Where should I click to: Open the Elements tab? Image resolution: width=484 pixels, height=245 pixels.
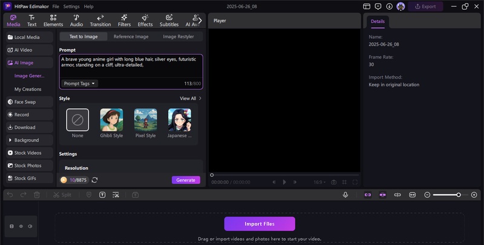[x=53, y=21]
